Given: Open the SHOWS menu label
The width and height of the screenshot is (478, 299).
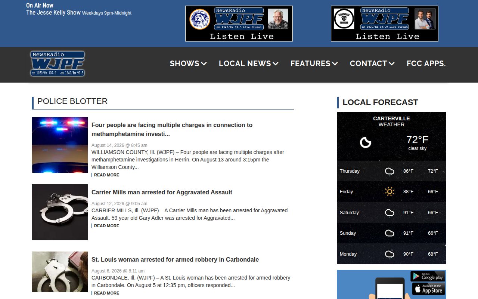Looking at the screenshot, I should 184,64.
